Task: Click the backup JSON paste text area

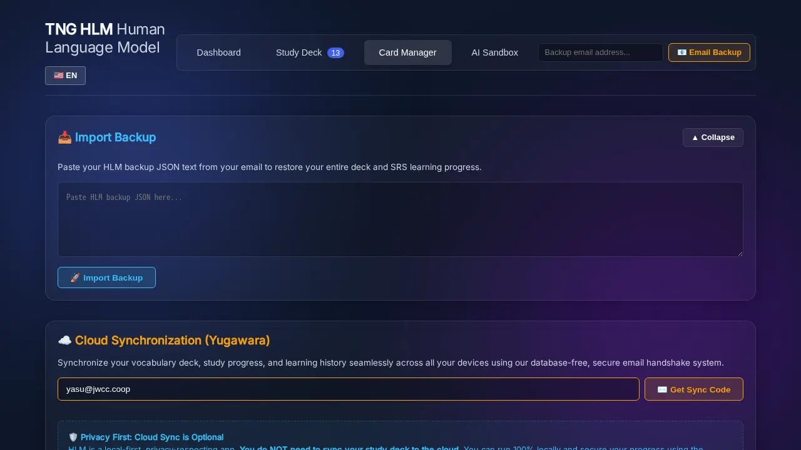Action: pos(400,219)
